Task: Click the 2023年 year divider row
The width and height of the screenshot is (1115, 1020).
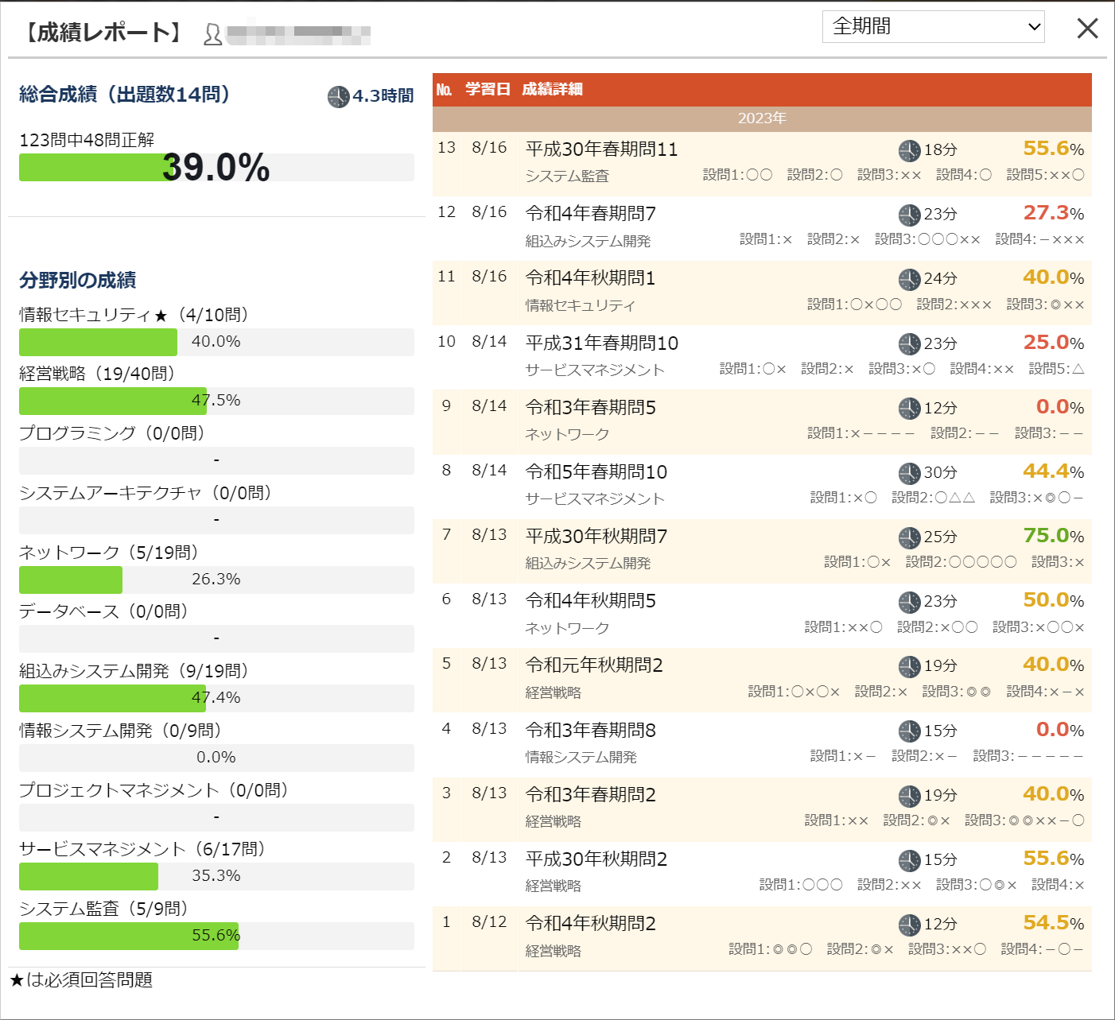Action: (x=762, y=118)
